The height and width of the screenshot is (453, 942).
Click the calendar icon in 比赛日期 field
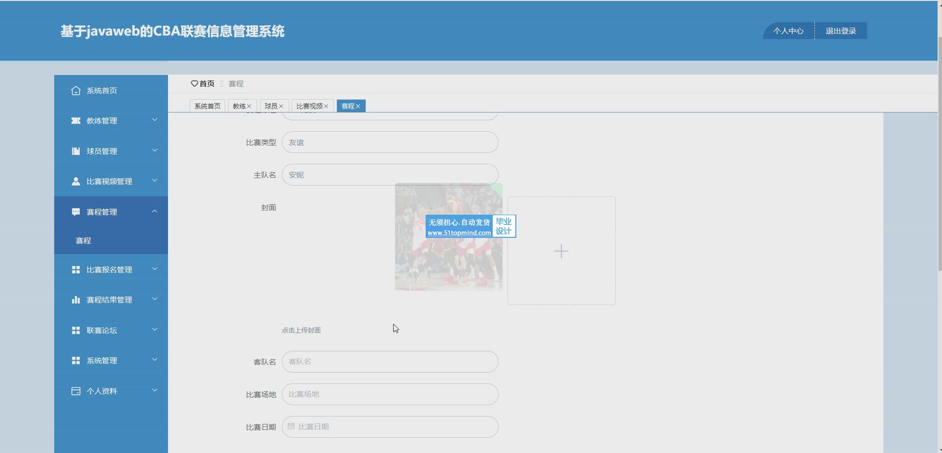(291, 426)
